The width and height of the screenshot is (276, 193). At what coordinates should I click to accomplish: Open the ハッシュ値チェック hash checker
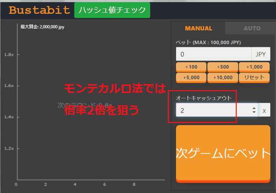coord(112,10)
